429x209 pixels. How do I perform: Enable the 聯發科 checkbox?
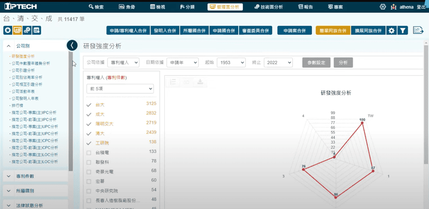[89, 162]
